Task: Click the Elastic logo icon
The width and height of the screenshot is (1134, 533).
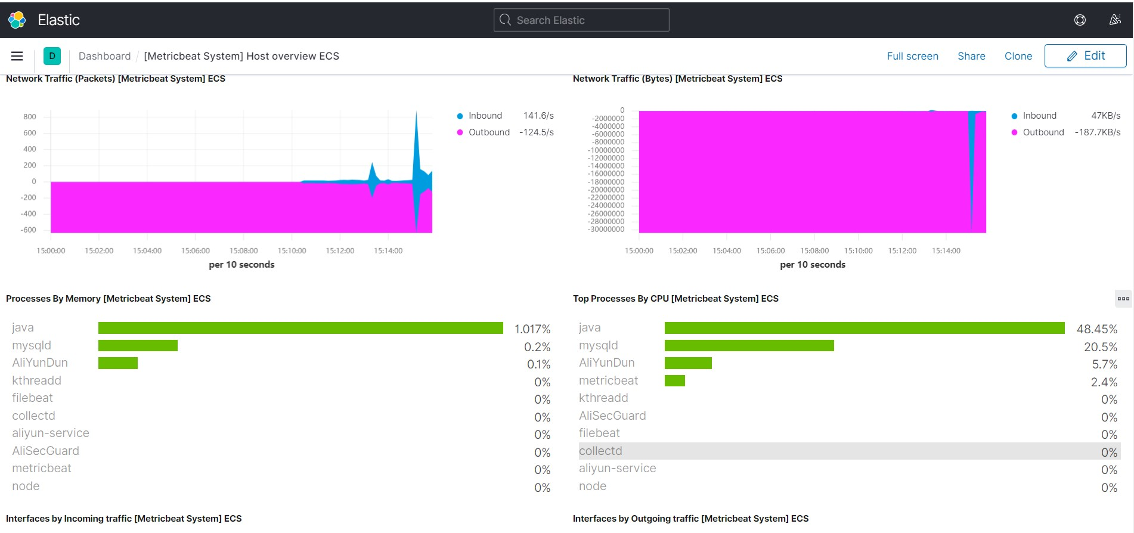Action: pos(17,20)
